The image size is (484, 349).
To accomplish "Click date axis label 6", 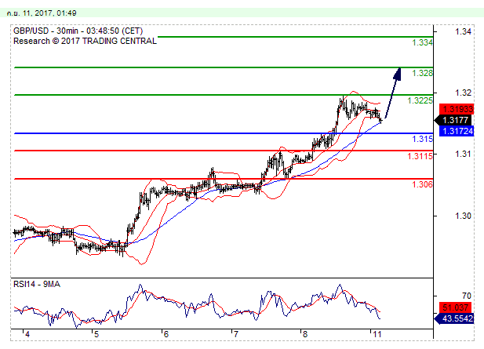I will point(166,334).
